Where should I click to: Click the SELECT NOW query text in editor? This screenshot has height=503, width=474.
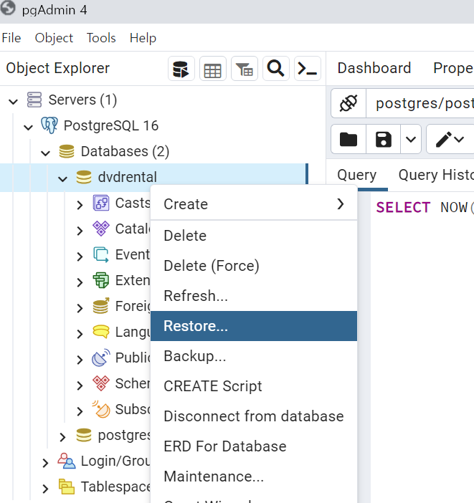click(425, 207)
